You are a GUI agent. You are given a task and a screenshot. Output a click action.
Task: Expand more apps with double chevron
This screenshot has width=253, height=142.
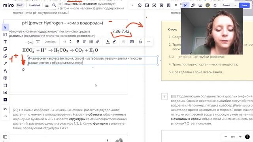[x=176, y=5]
